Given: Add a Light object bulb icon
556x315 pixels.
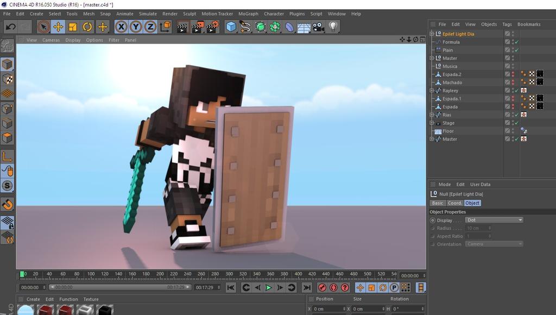Looking at the screenshot, I should tap(333, 27).
